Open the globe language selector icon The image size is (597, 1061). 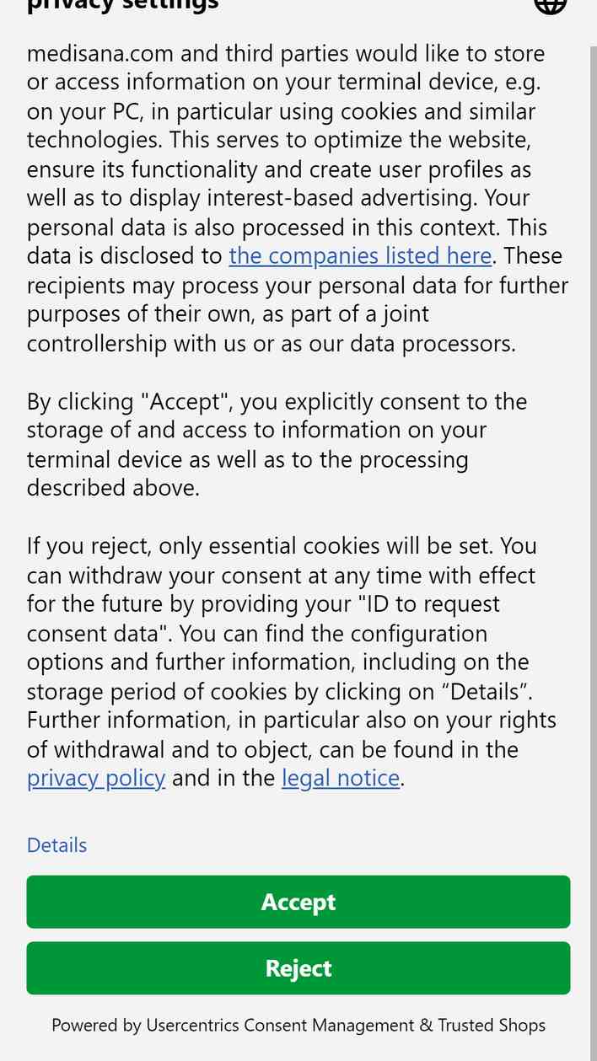550,4
